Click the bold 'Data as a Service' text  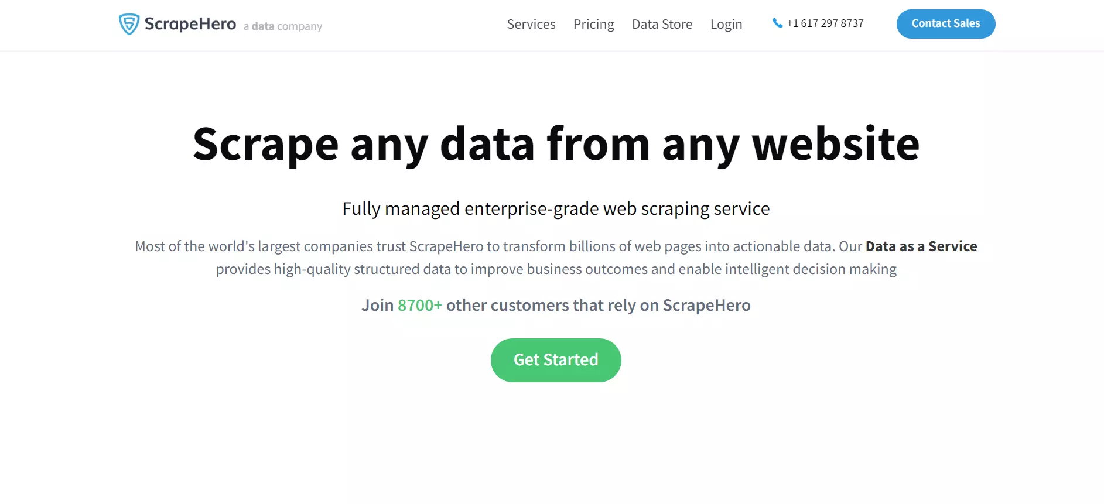[x=921, y=246]
